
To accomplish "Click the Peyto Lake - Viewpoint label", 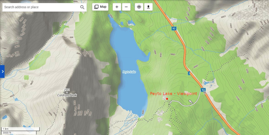I will (174, 94).
